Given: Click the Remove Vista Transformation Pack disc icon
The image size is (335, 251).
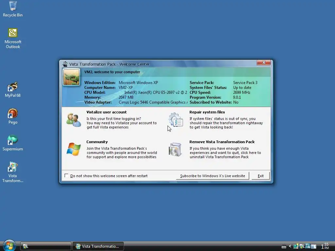Looking at the screenshot, I should point(175,149).
